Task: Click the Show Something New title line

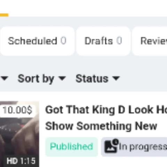Action: [101, 126]
